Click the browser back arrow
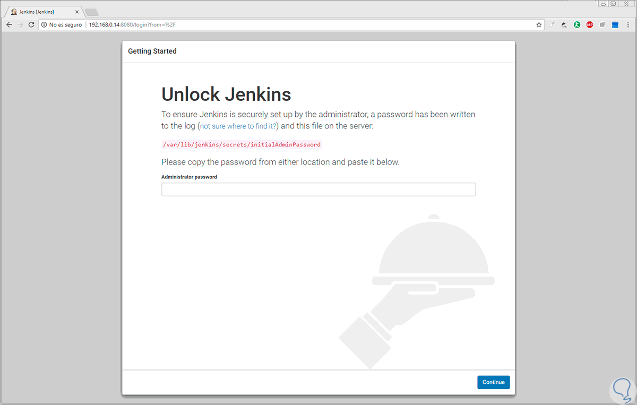The width and height of the screenshot is (637, 405). click(x=9, y=24)
